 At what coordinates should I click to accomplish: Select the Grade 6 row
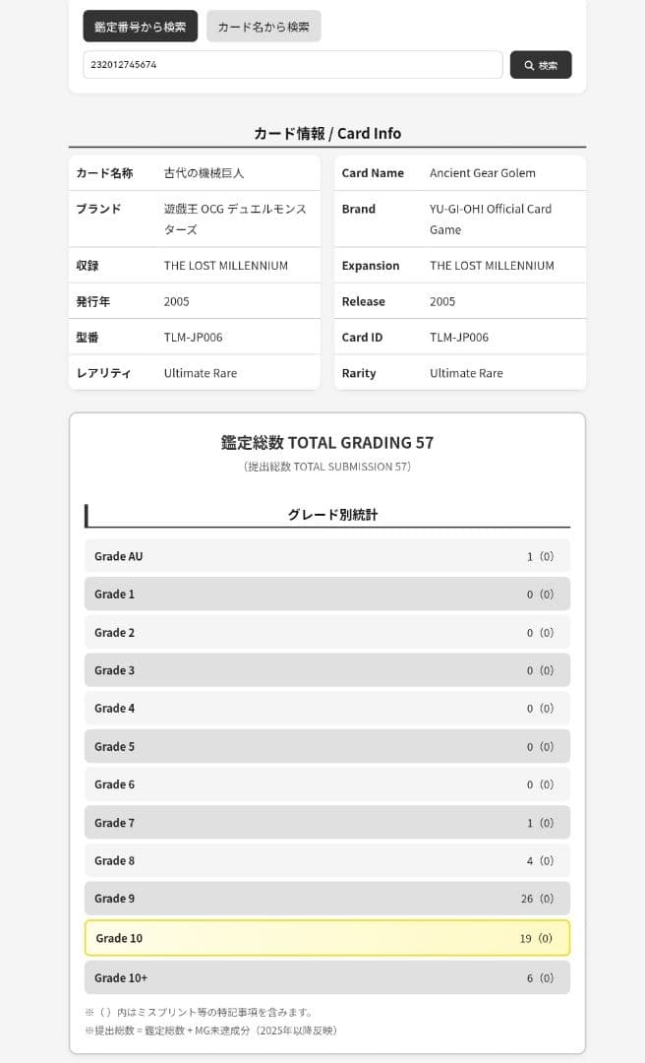point(326,784)
